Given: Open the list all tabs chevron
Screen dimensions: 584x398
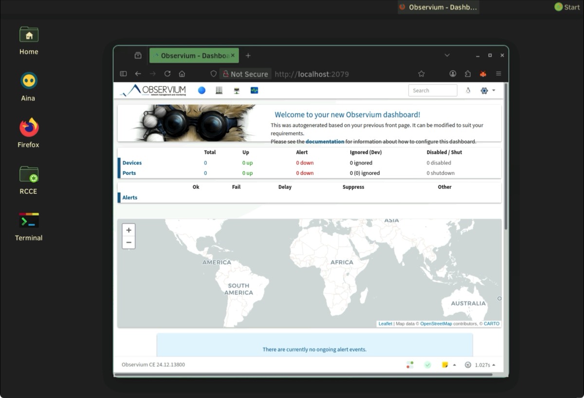Looking at the screenshot, I should click(x=447, y=55).
